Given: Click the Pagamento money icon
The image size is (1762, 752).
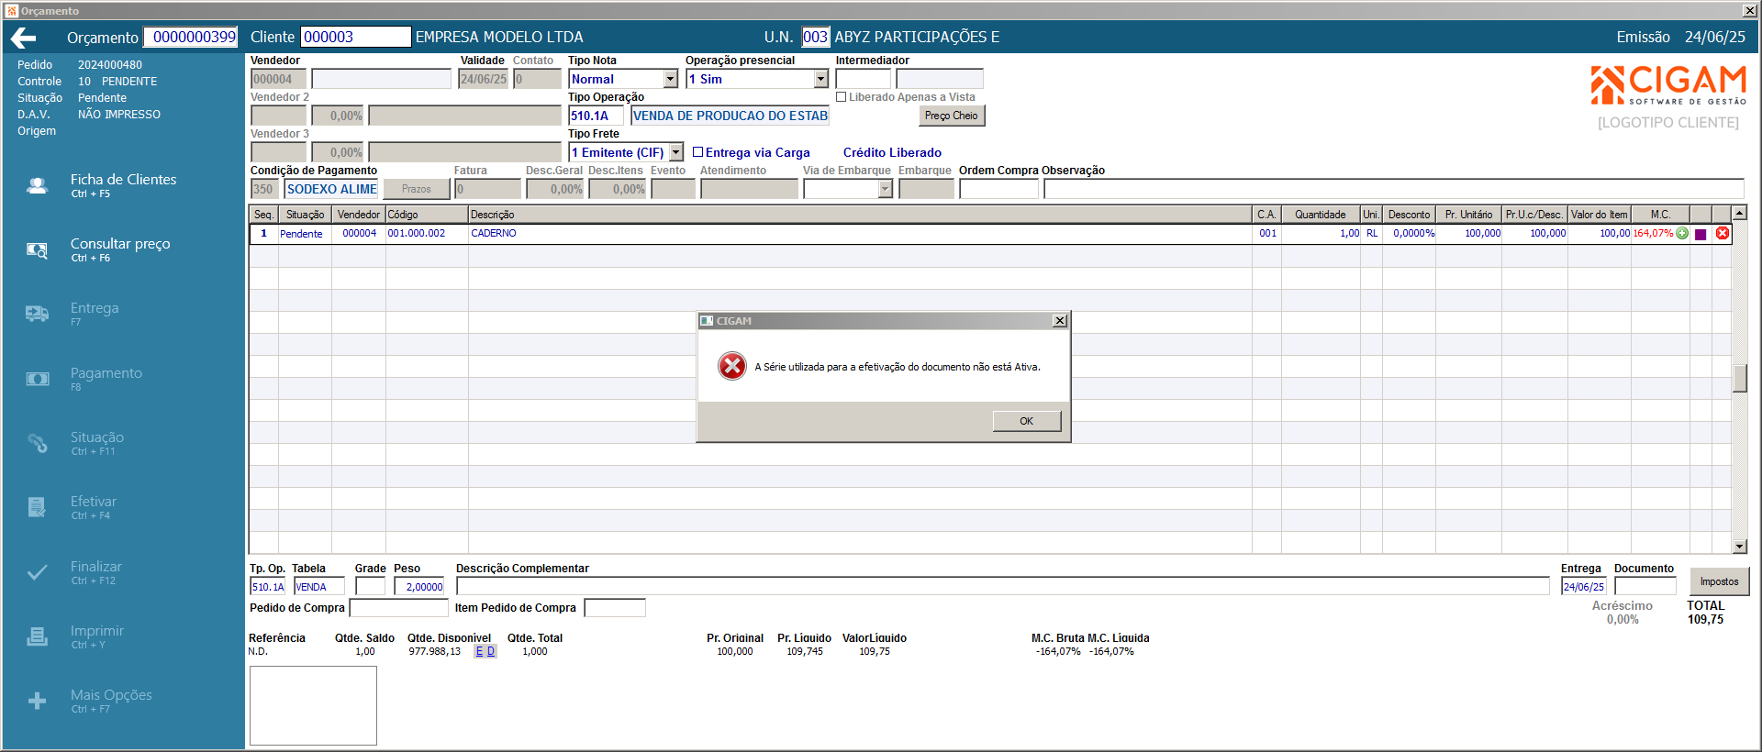Looking at the screenshot, I should (x=38, y=379).
